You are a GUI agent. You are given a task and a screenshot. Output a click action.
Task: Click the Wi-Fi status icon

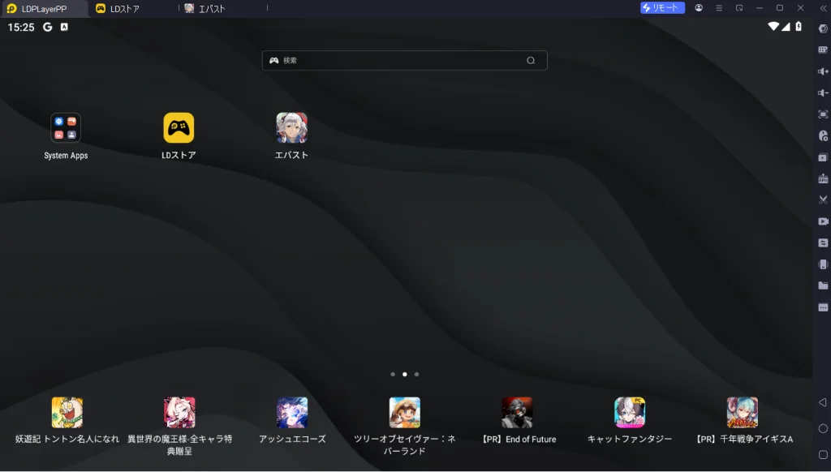pos(773,27)
